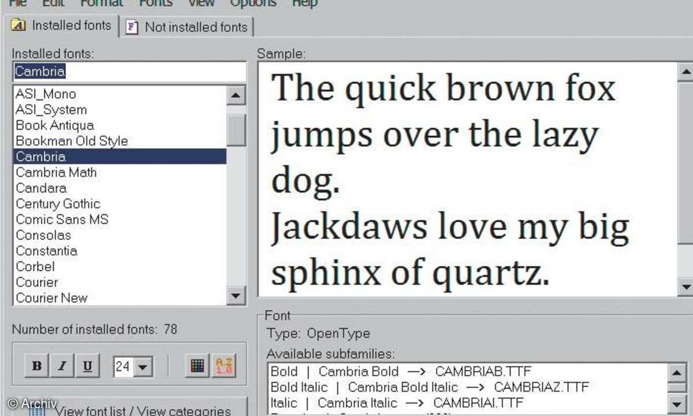
Task: Open the color grid character map icon
Action: click(x=198, y=366)
